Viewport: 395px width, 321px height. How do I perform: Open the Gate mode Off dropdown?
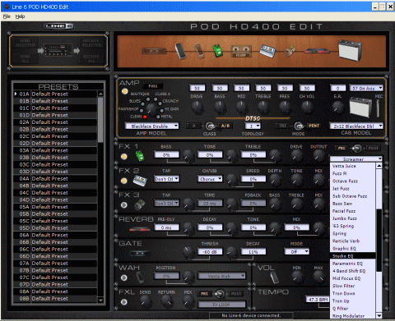(x=296, y=251)
